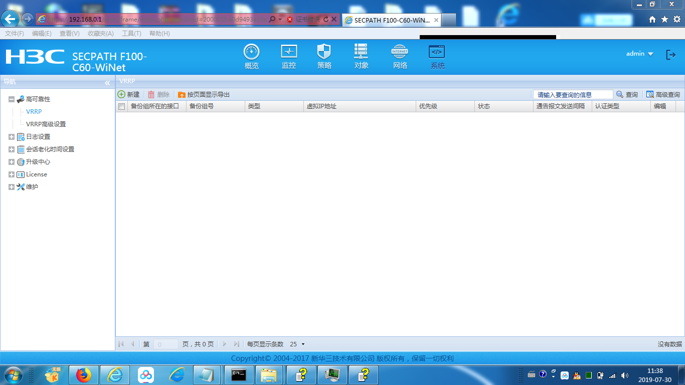The image size is (685, 385).
Task: Open the 概览 overview dashboard icon
Action: click(x=251, y=52)
